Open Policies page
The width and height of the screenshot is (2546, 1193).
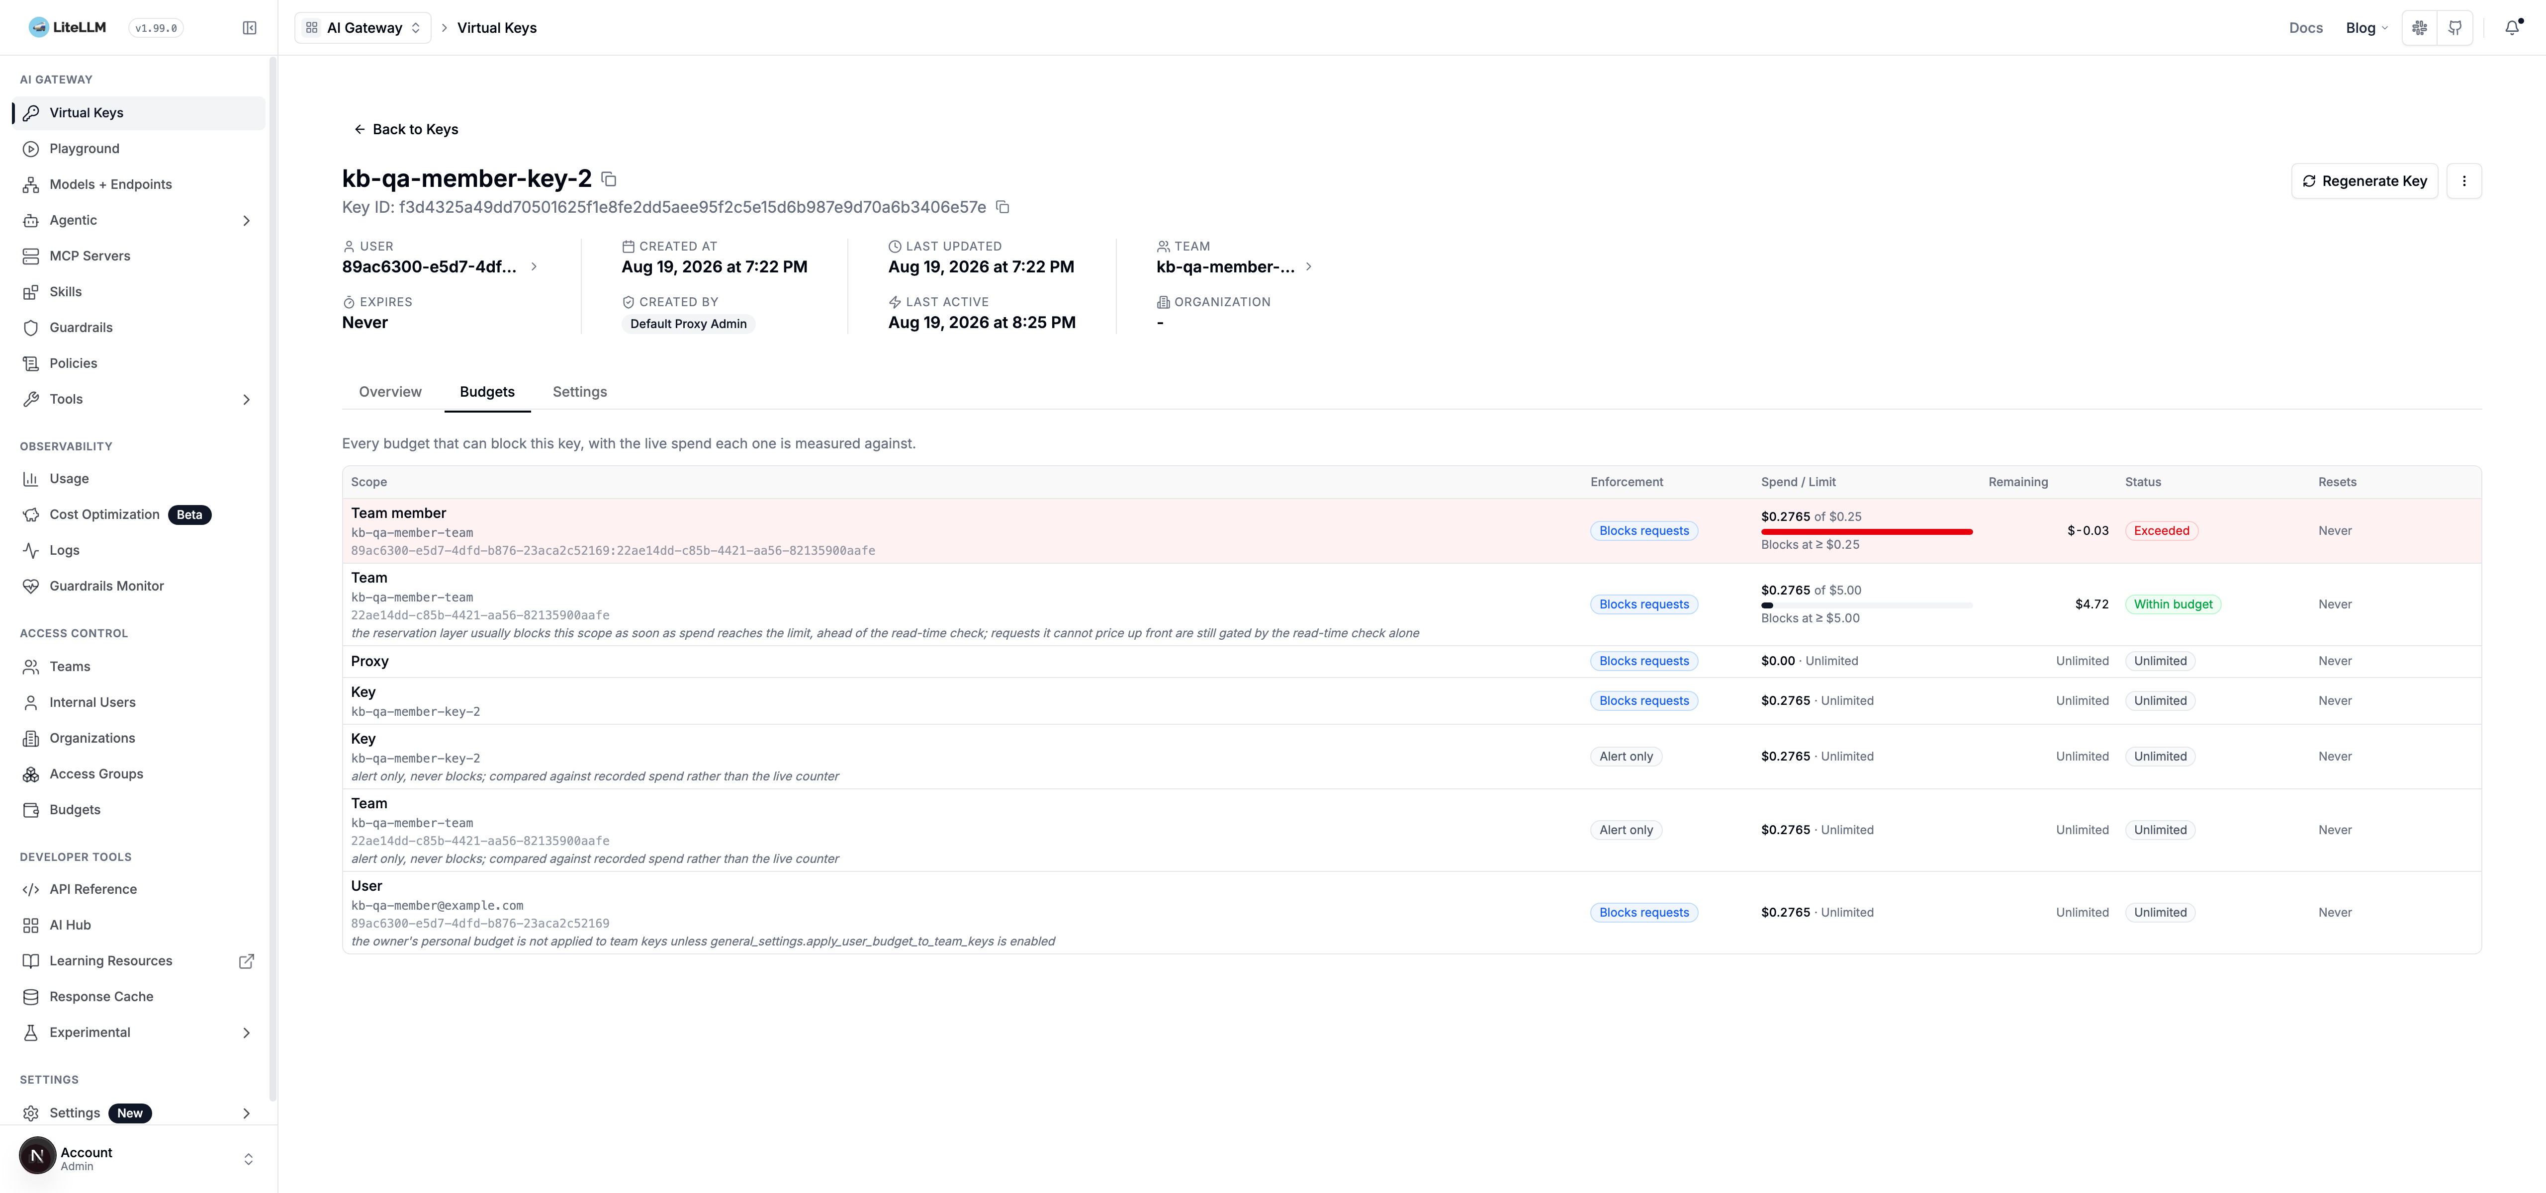click(x=138, y=363)
